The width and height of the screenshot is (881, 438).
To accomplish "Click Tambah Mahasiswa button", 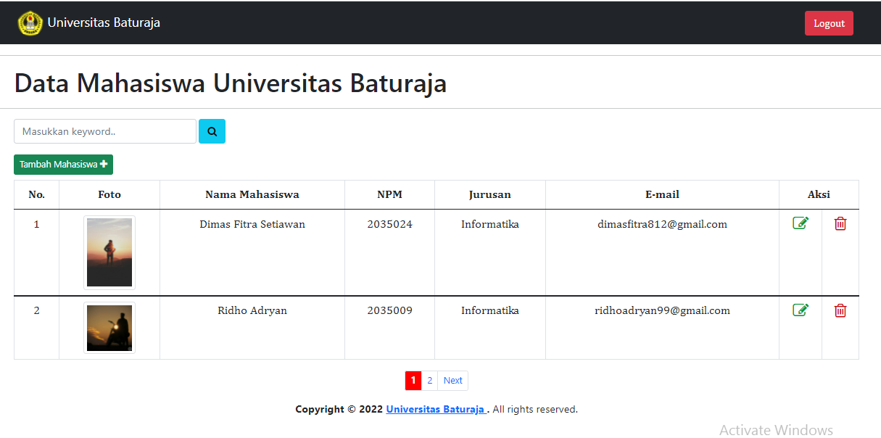I will pos(63,165).
